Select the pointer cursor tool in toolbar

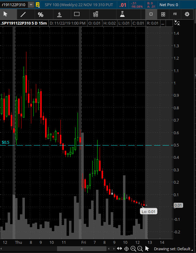[5, 14]
